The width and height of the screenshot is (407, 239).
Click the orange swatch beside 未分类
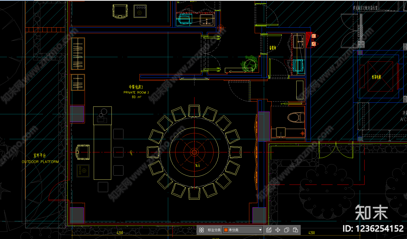pos(226,230)
